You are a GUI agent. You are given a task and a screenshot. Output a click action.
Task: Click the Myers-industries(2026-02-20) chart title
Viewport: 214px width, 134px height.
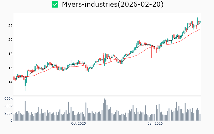click(x=112, y=4)
